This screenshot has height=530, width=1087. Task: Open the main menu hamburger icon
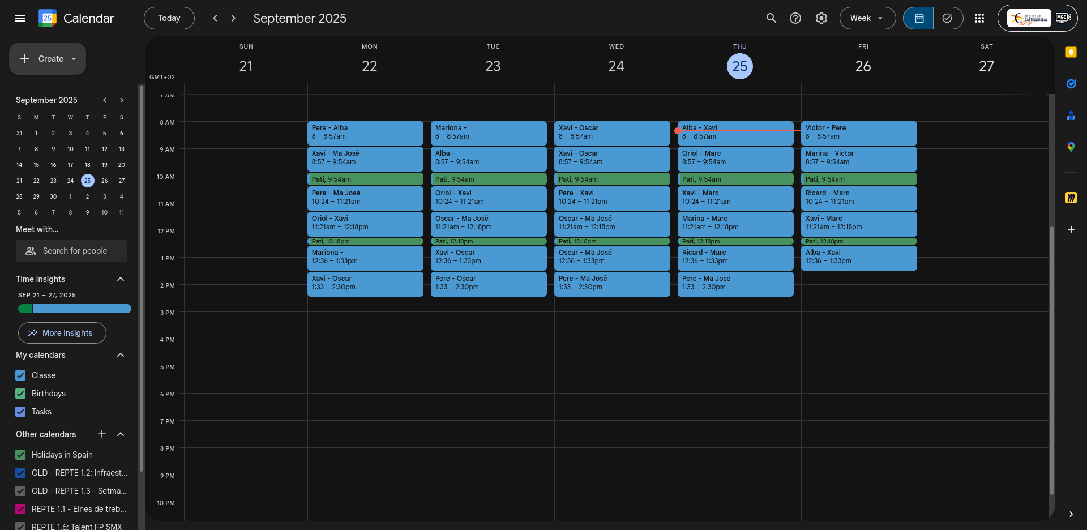[x=20, y=18]
